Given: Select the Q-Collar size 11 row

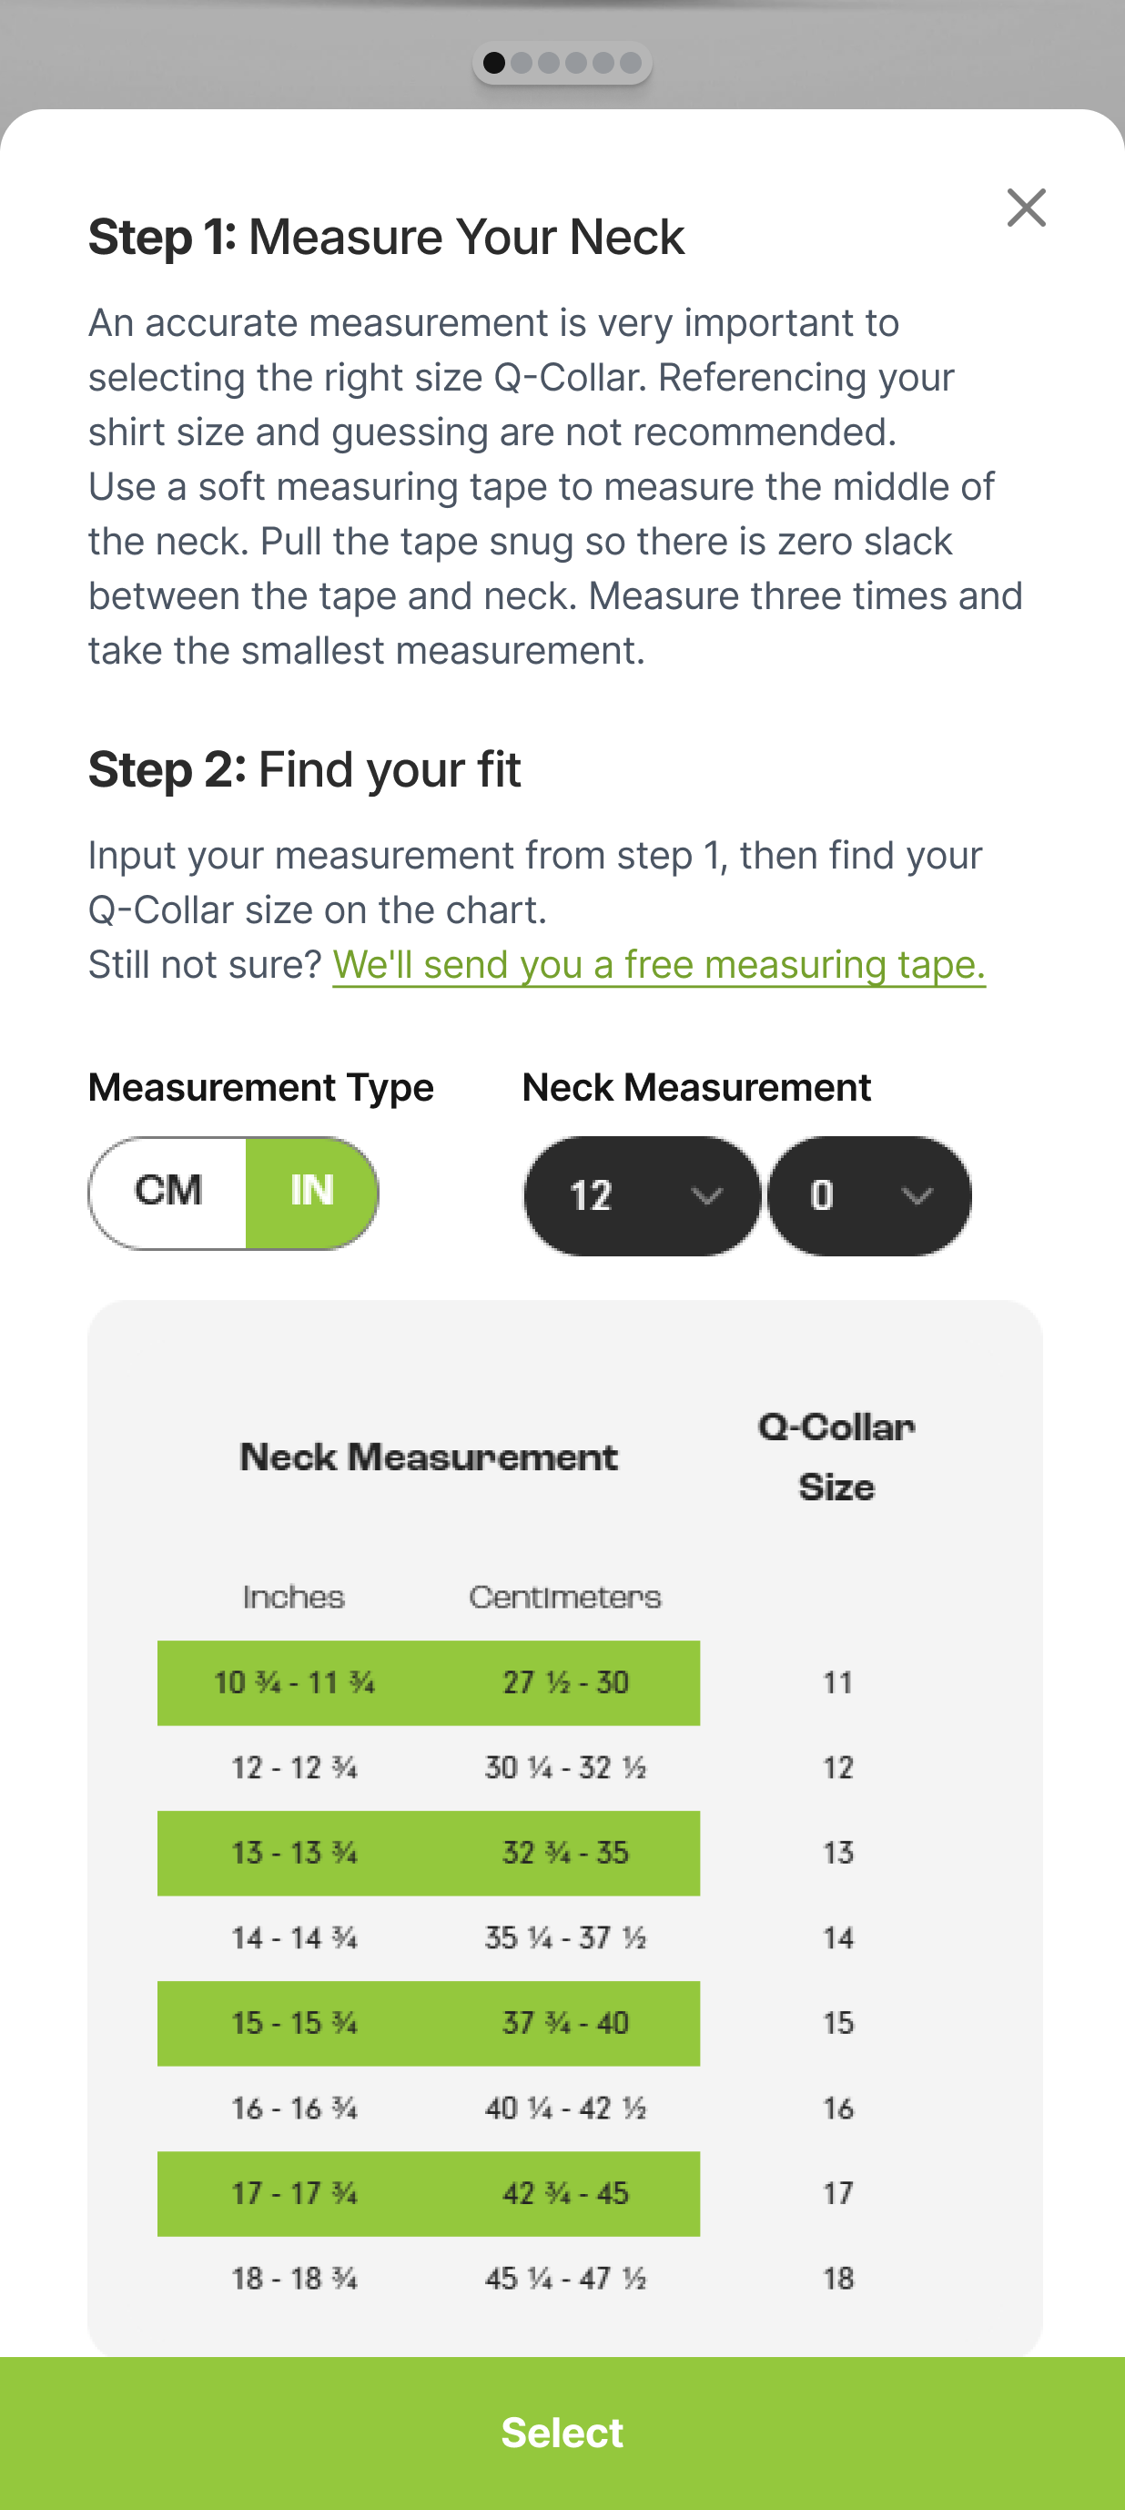Looking at the screenshot, I should [429, 1682].
